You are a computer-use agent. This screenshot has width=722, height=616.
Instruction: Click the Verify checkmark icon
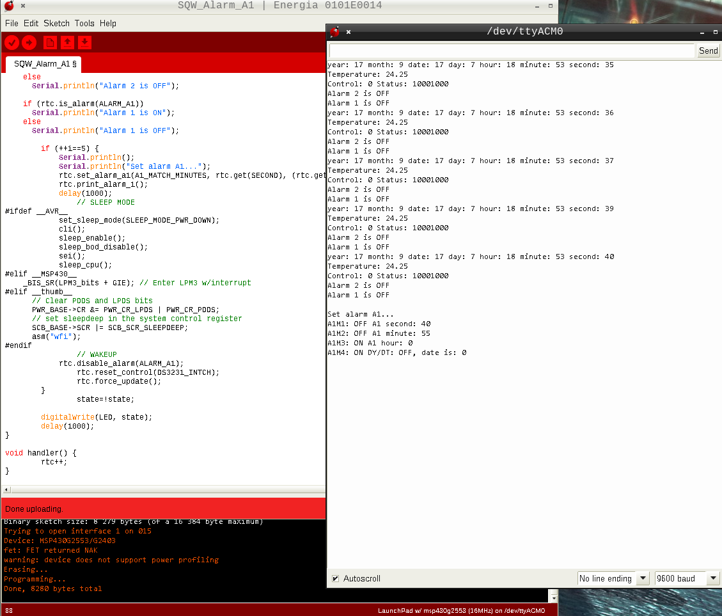12,42
